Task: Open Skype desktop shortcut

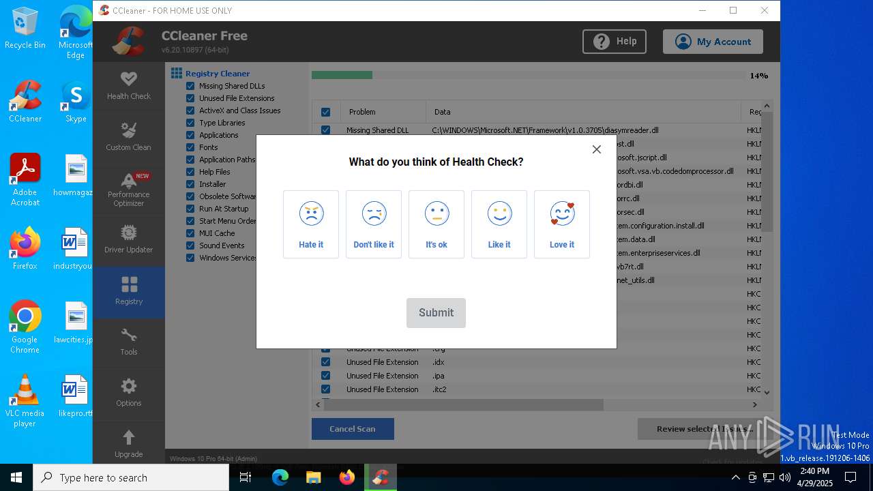Action: click(x=76, y=102)
